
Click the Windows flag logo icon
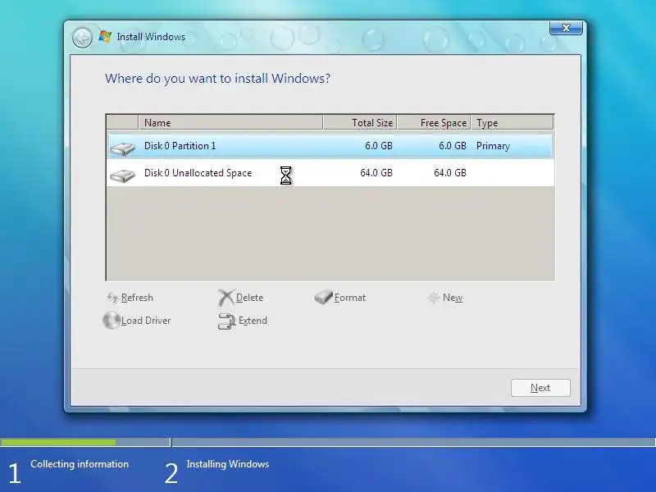click(105, 36)
